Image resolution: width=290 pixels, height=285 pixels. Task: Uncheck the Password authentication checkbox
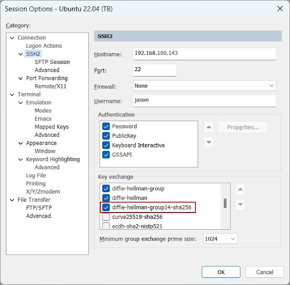pyautogui.click(x=106, y=126)
